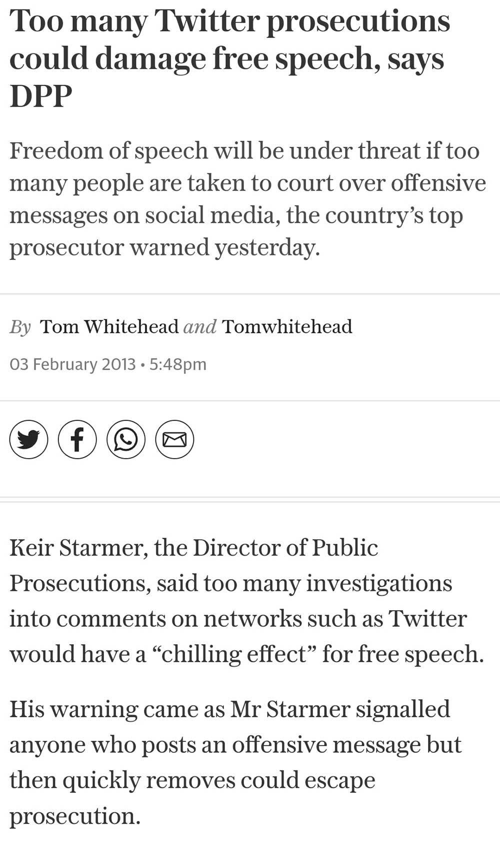Screen dimensions: 500x851
Task: Open the second author link 'Tomwhitehead'
Action: coord(287,326)
